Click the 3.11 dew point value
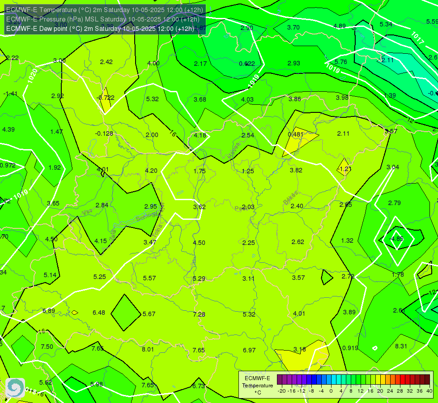Viewport: 438px width, 403px height. pyautogui.click(x=248, y=278)
